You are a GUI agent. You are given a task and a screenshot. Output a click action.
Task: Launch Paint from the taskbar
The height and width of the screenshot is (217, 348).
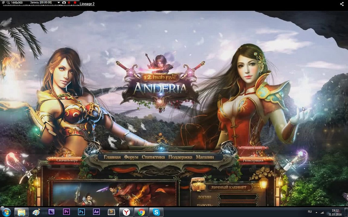36,212
